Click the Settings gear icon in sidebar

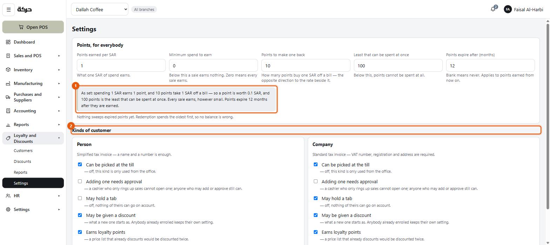pos(8,210)
